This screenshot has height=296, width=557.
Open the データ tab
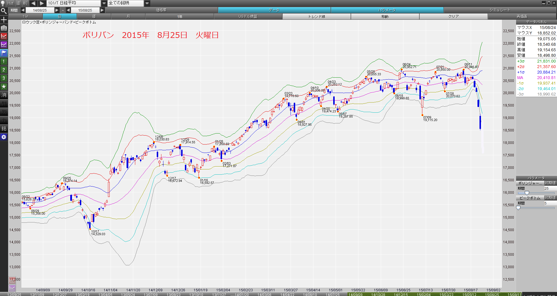274,10
